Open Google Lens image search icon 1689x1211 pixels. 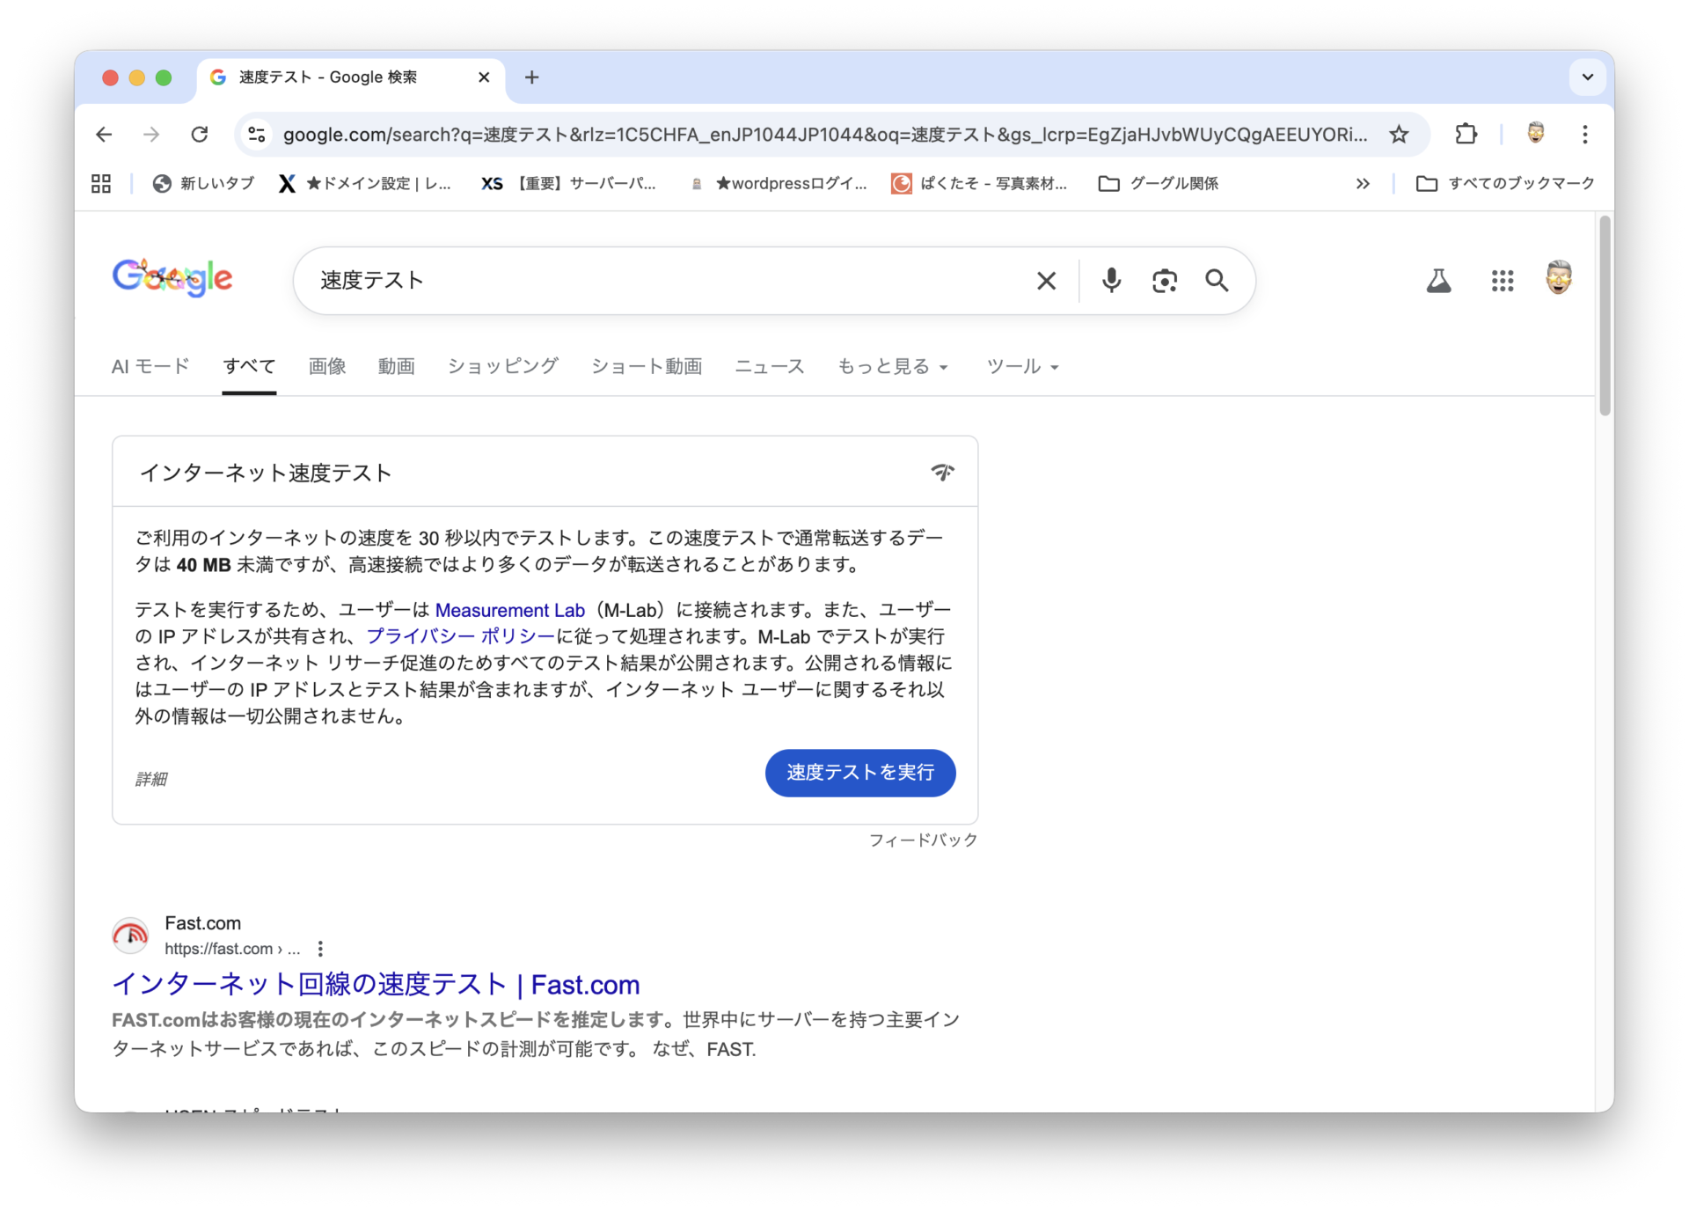coord(1164,281)
